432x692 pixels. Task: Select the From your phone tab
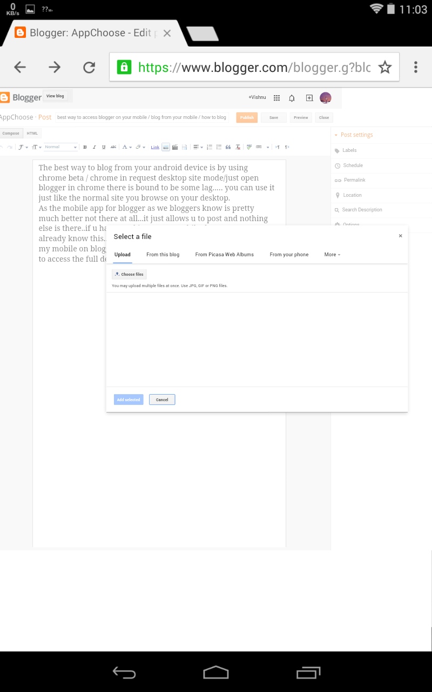click(289, 255)
